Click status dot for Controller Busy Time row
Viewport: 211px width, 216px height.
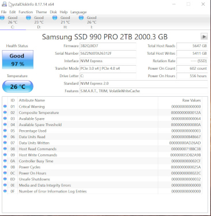pyautogui.click(x=5, y=161)
